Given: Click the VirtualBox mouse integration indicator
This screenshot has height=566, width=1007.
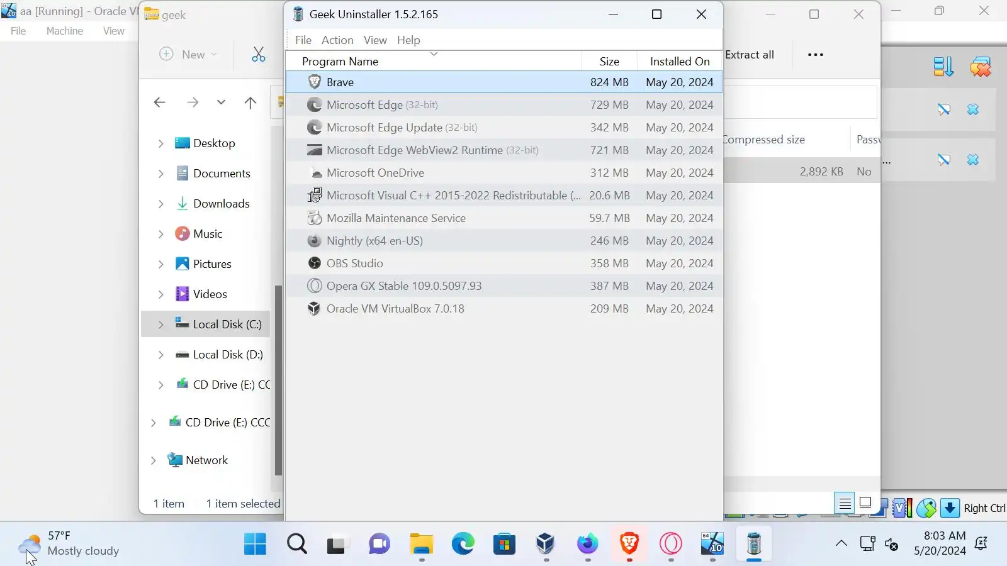Looking at the screenshot, I should click(x=926, y=508).
